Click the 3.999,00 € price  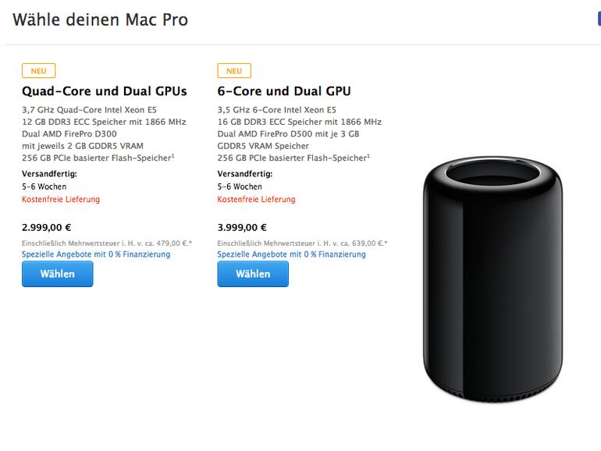pos(242,228)
